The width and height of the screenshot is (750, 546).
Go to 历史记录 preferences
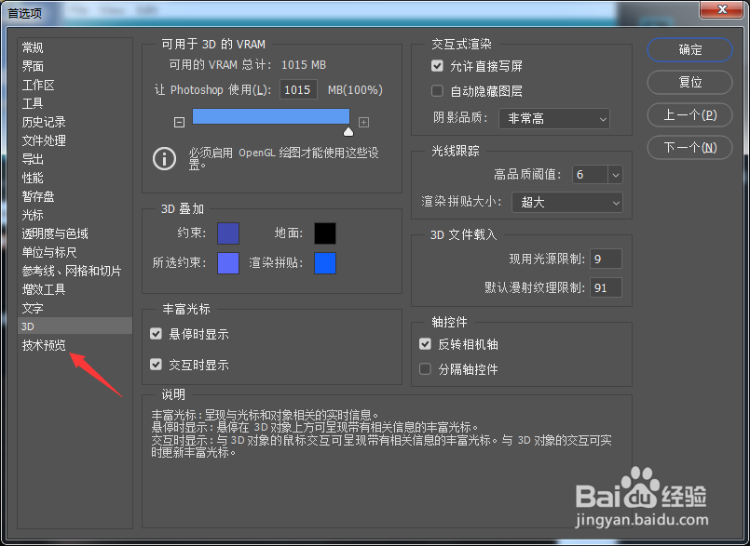click(x=44, y=122)
